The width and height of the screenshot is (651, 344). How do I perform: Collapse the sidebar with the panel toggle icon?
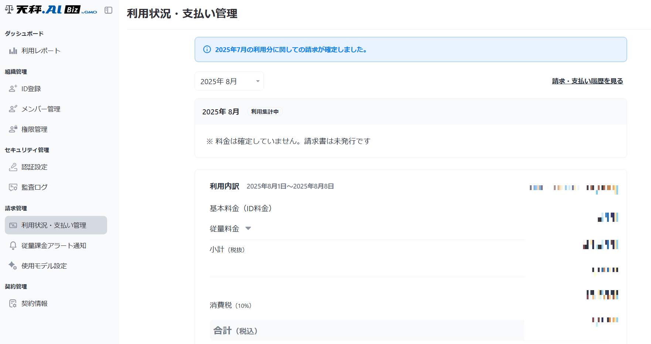coord(108,10)
